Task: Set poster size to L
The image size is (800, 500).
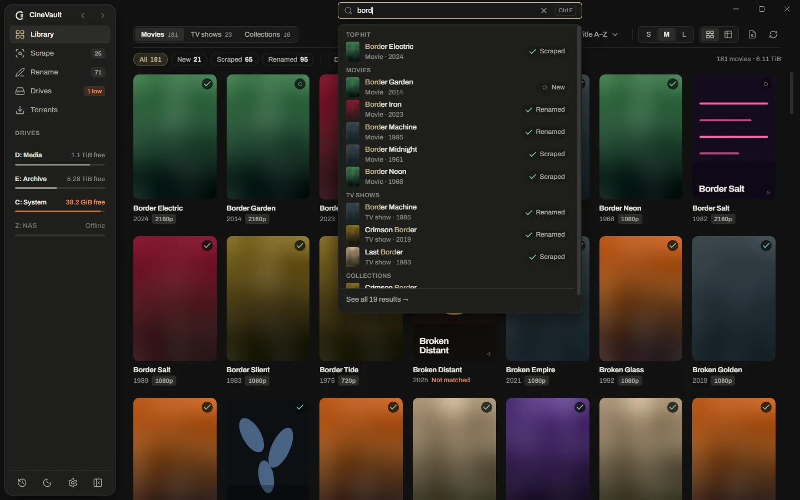Action: click(x=684, y=34)
